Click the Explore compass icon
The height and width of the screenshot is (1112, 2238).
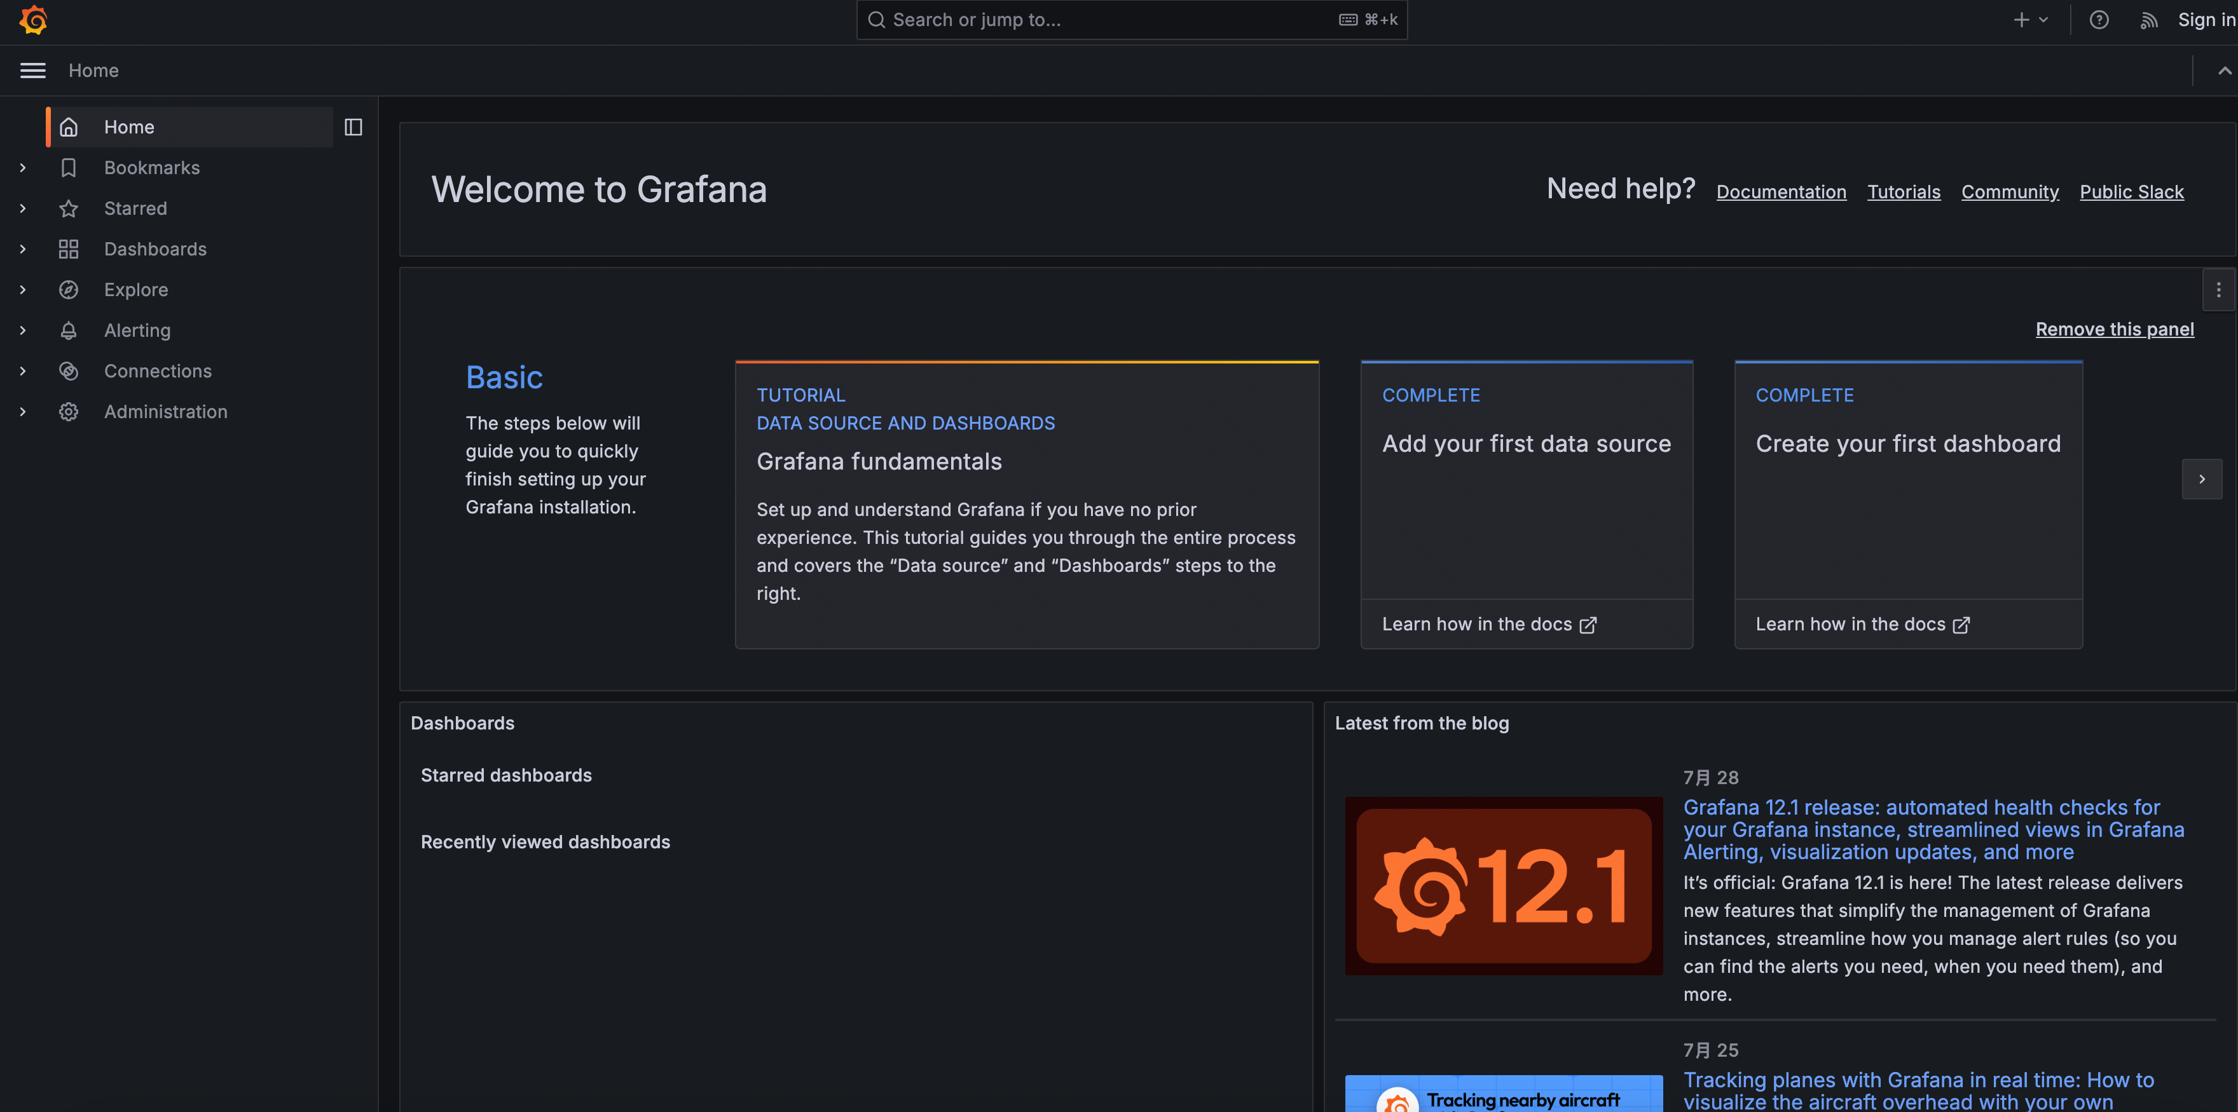coord(69,290)
